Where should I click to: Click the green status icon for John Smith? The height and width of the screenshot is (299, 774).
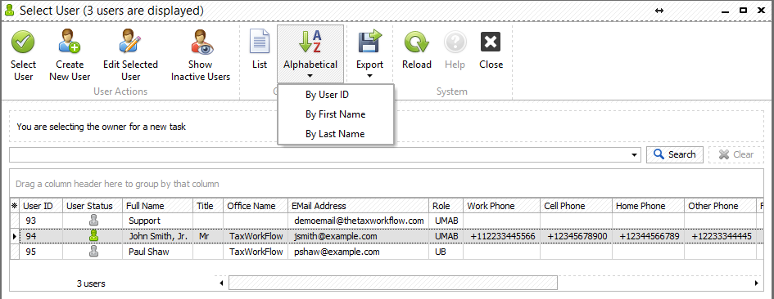93,236
